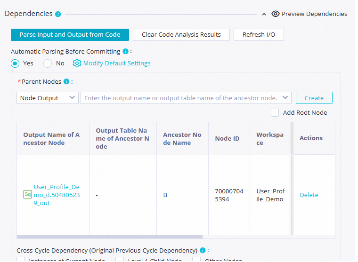The width and height of the screenshot is (358, 262).
Task: Click the Ancestor Node Name column header
Action: [182, 139]
